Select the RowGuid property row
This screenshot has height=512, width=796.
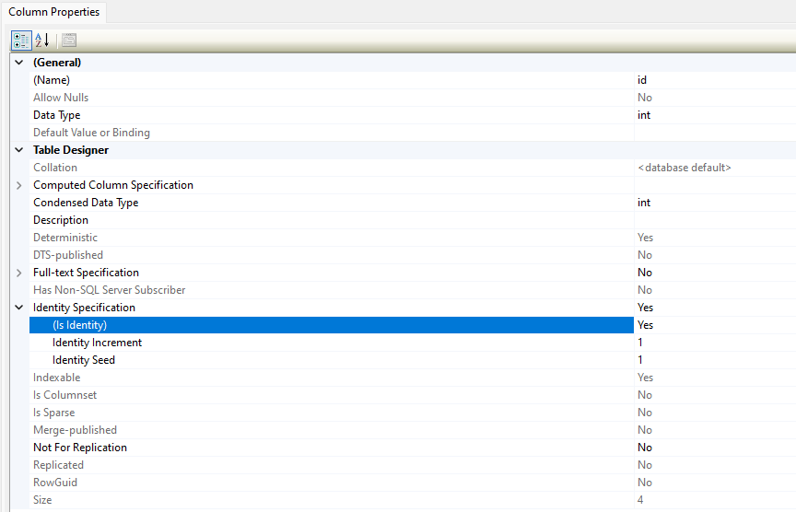coord(332,483)
